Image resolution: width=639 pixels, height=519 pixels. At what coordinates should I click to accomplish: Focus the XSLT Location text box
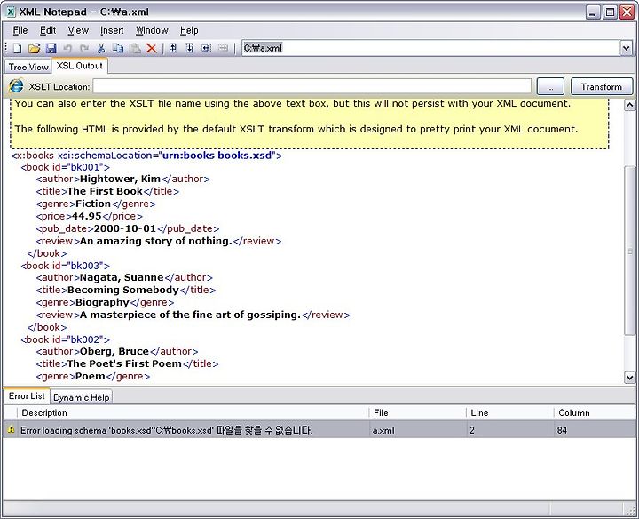(x=312, y=86)
